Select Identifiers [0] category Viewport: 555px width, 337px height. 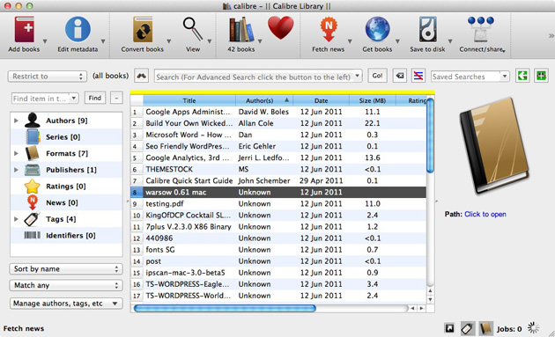coord(67,236)
